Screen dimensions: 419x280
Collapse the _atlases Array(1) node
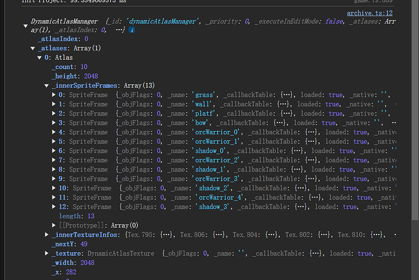point(32,48)
